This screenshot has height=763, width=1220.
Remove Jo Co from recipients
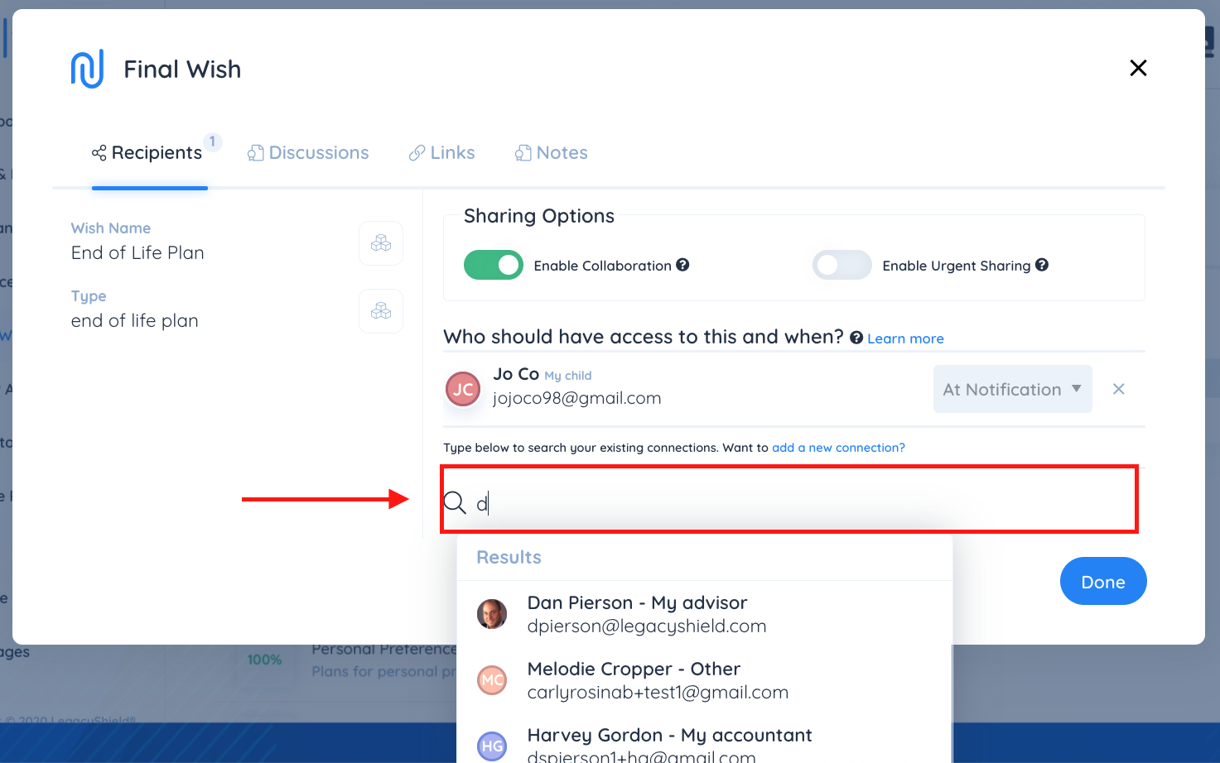pos(1118,389)
